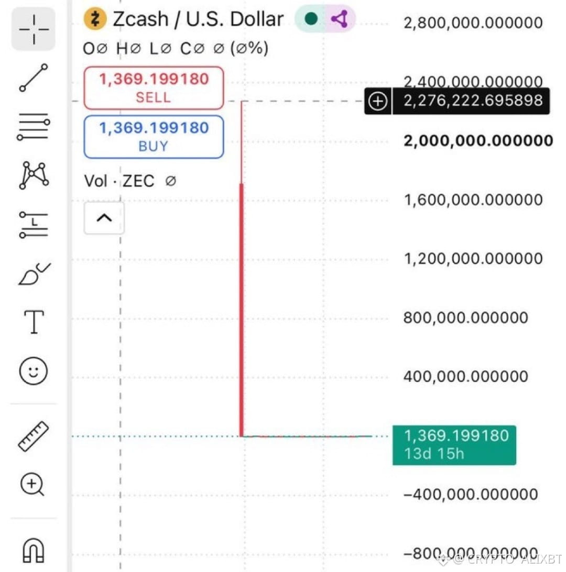Activate the text annotation tool
Screen dimensions: 566x572
pos(34,322)
